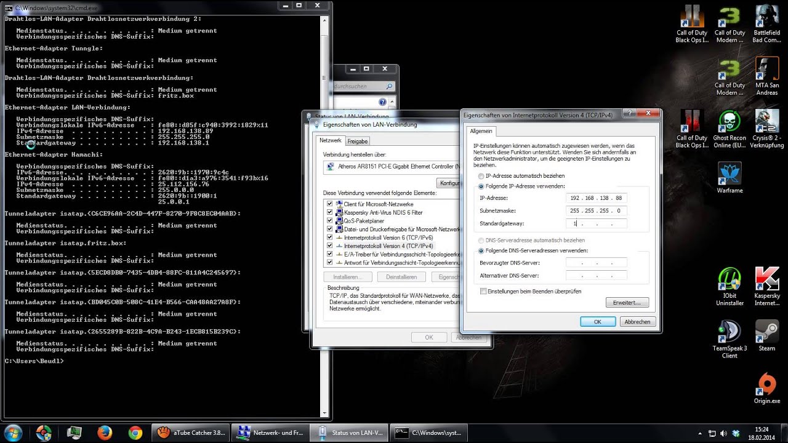The image size is (788, 443).
Task: Open the network tray icon
Action: pos(712,433)
